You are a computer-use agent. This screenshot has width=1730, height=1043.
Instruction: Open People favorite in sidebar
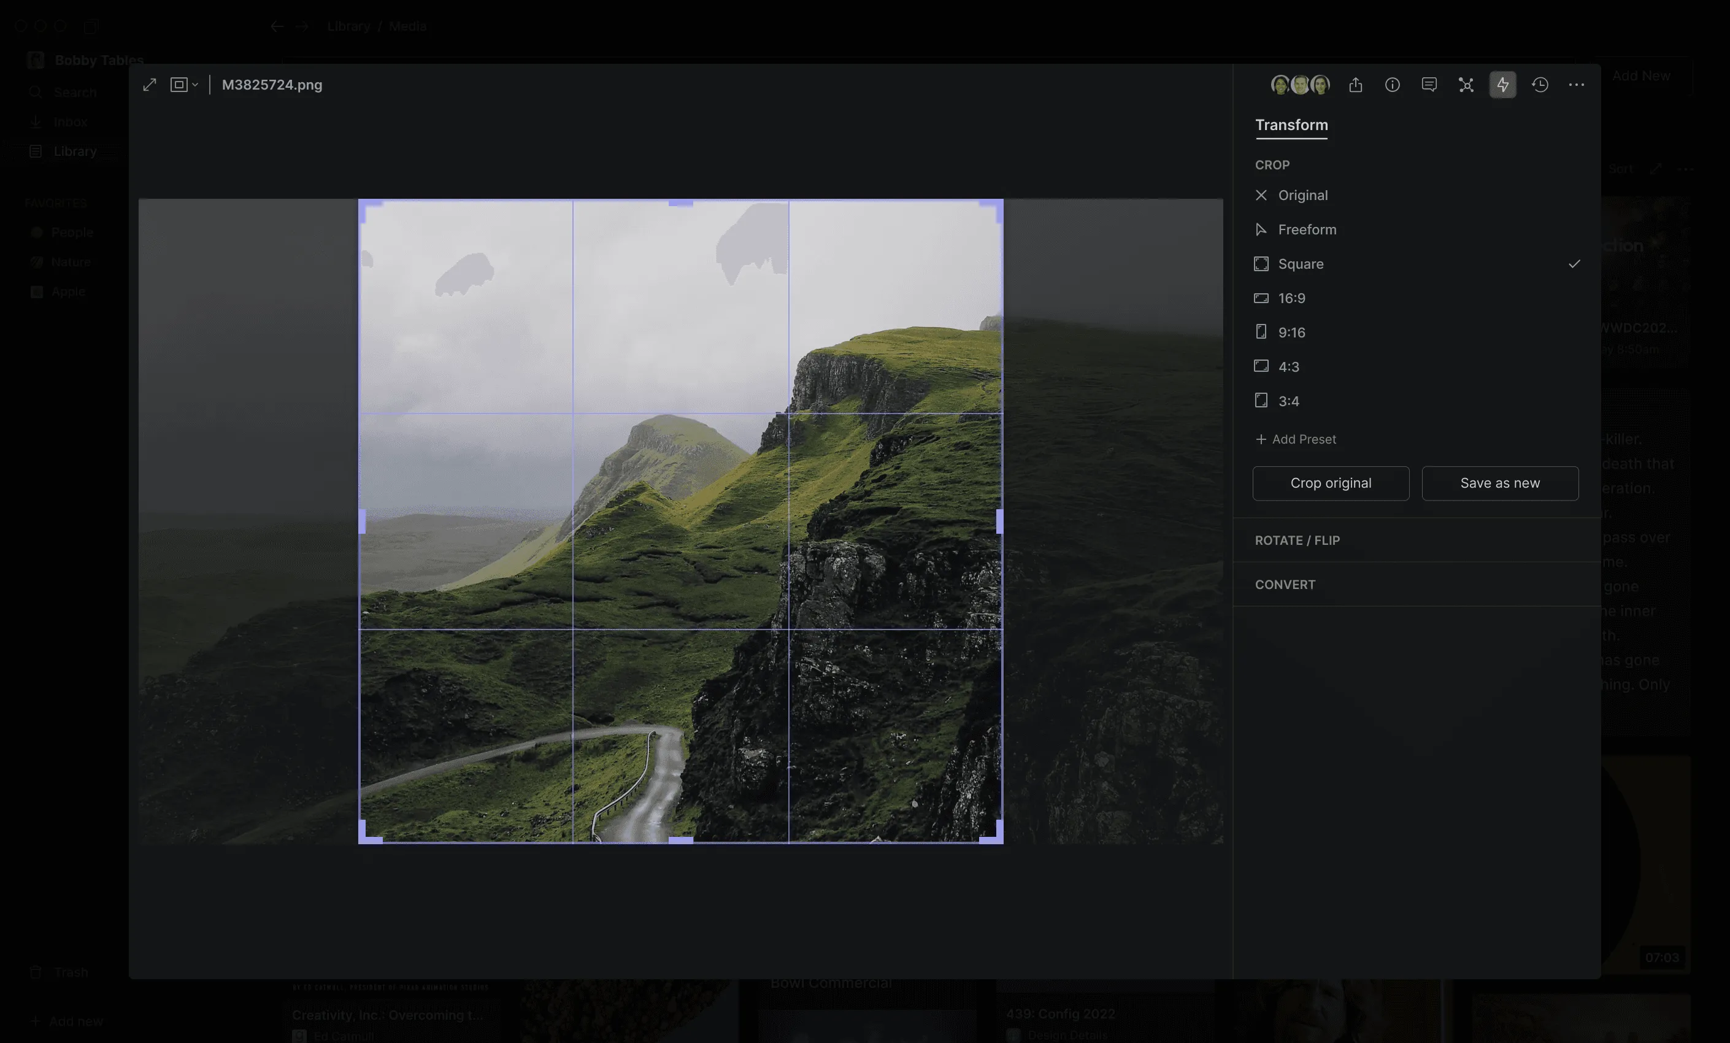click(x=62, y=233)
